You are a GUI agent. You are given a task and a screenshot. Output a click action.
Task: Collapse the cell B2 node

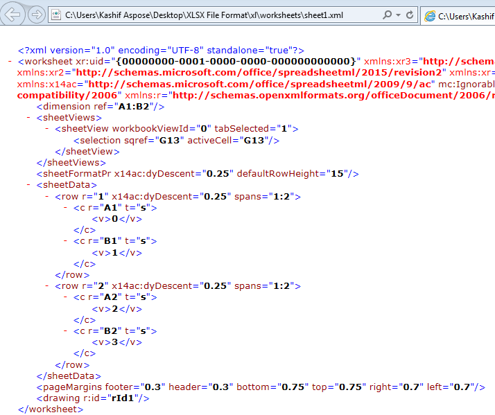pos(66,331)
